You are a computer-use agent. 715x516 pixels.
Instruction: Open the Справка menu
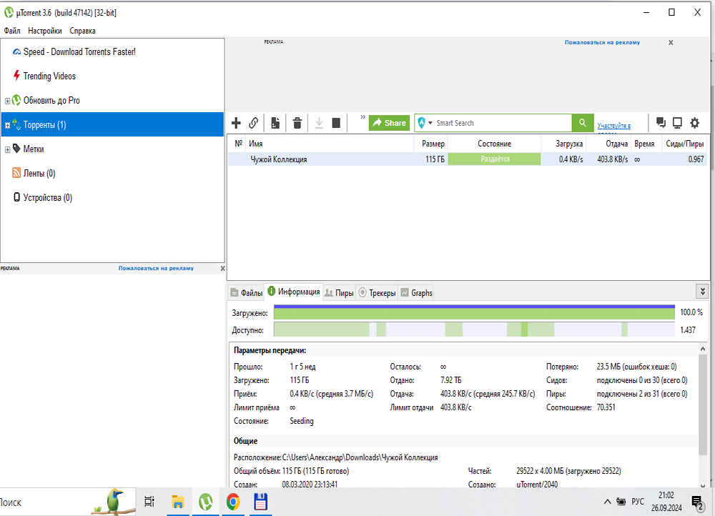pyautogui.click(x=82, y=31)
